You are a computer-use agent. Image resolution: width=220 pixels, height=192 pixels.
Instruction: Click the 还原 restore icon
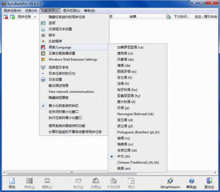tap(96, 181)
